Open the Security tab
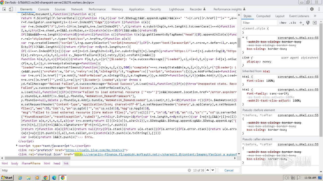The width and height of the screenshot is (323, 181). (x=155, y=9)
